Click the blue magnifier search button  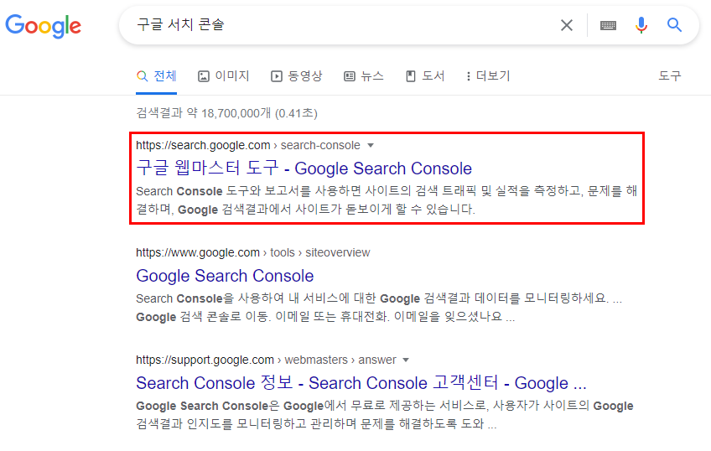coord(674,25)
